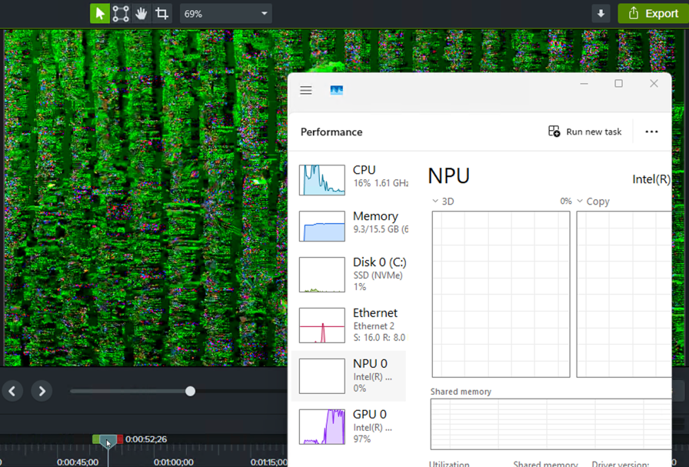Show Ethernet performance details

[351, 324]
